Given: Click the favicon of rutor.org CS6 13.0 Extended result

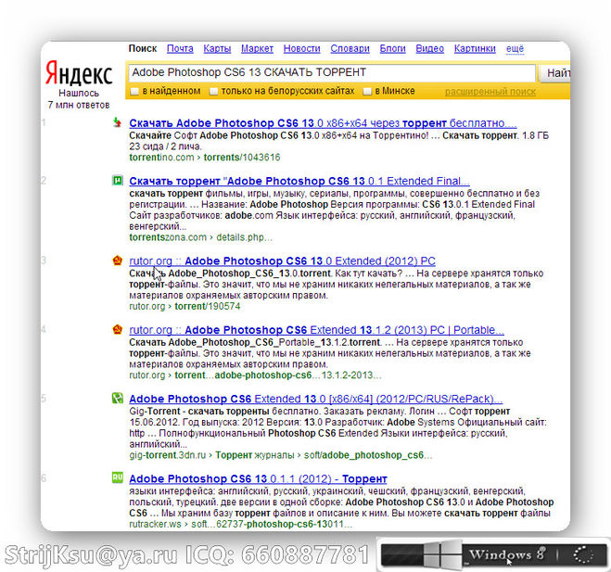Looking at the screenshot, I should click(x=118, y=261).
